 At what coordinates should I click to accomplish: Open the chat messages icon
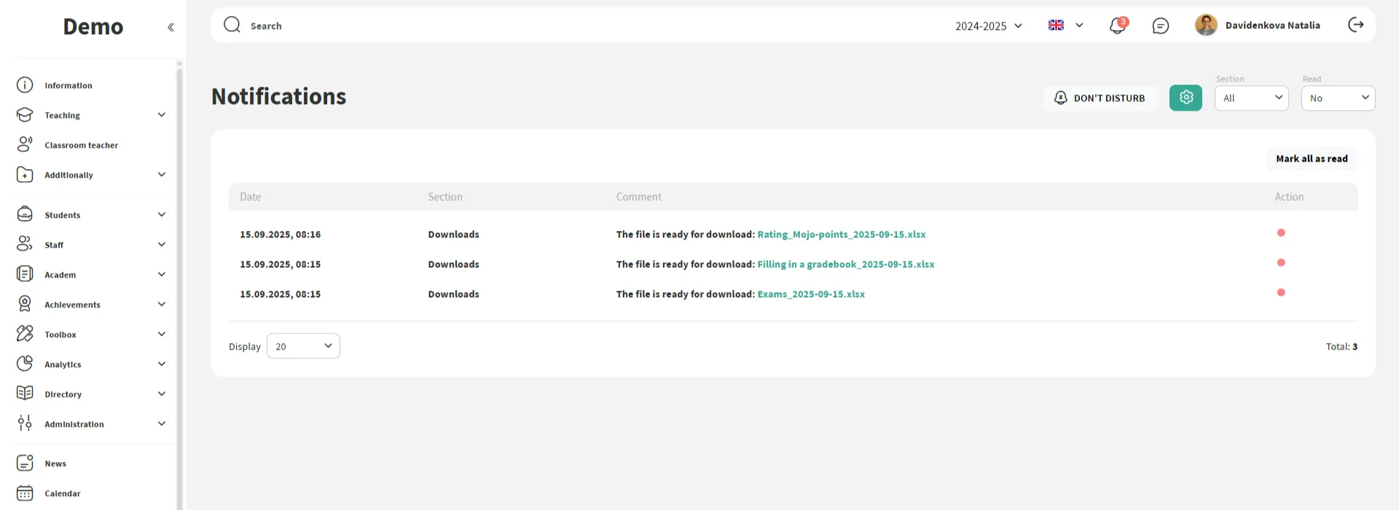pos(1161,26)
